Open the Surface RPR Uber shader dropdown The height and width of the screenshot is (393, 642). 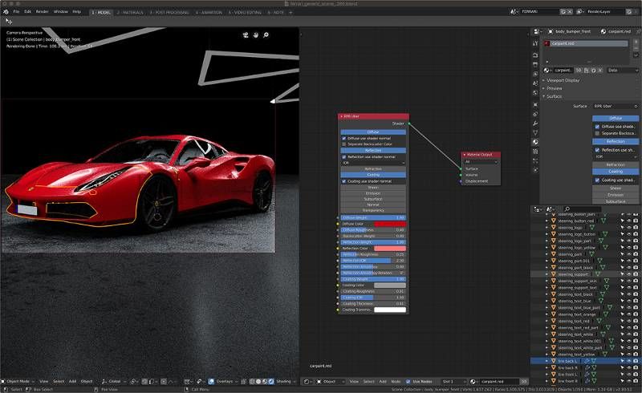tap(616, 106)
